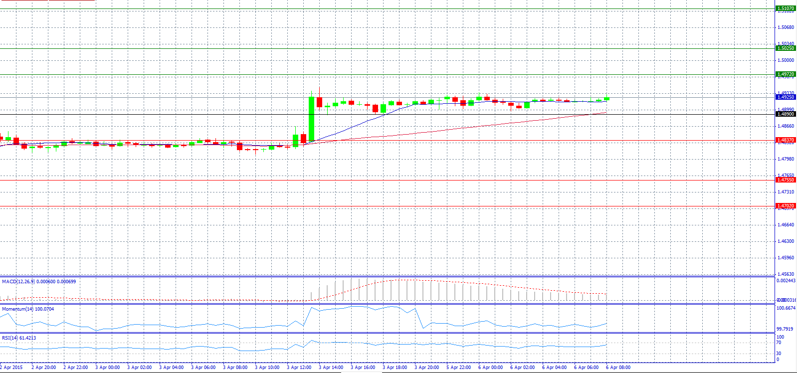Image resolution: width=797 pixels, height=373 pixels.
Task: Click the 3 Apr 20:00 time axis label
Action: pos(426,368)
